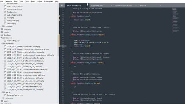185x104 pixels.
Task: Click the config folder icon
Action: pyautogui.click(x=2, y=32)
